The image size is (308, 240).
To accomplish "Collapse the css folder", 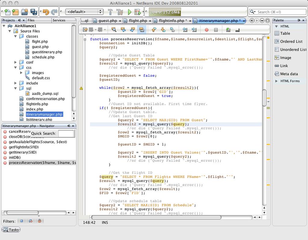I will 15,68.
